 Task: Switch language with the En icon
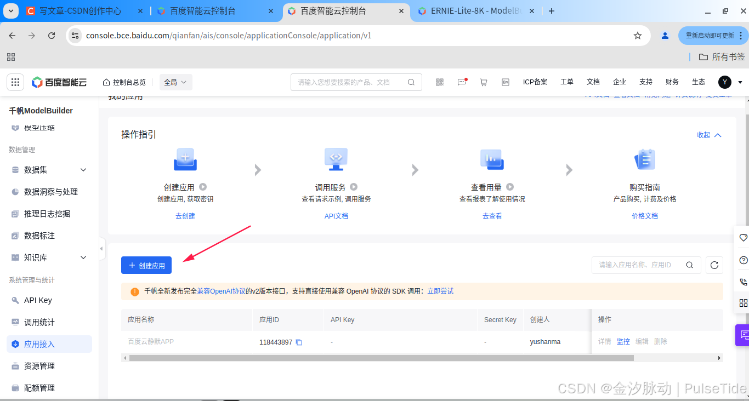click(x=506, y=82)
